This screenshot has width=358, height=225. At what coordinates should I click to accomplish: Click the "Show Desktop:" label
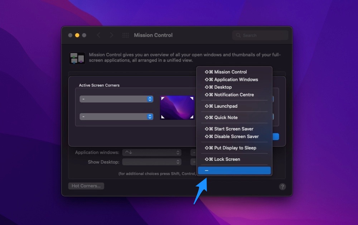click(103, 162)
